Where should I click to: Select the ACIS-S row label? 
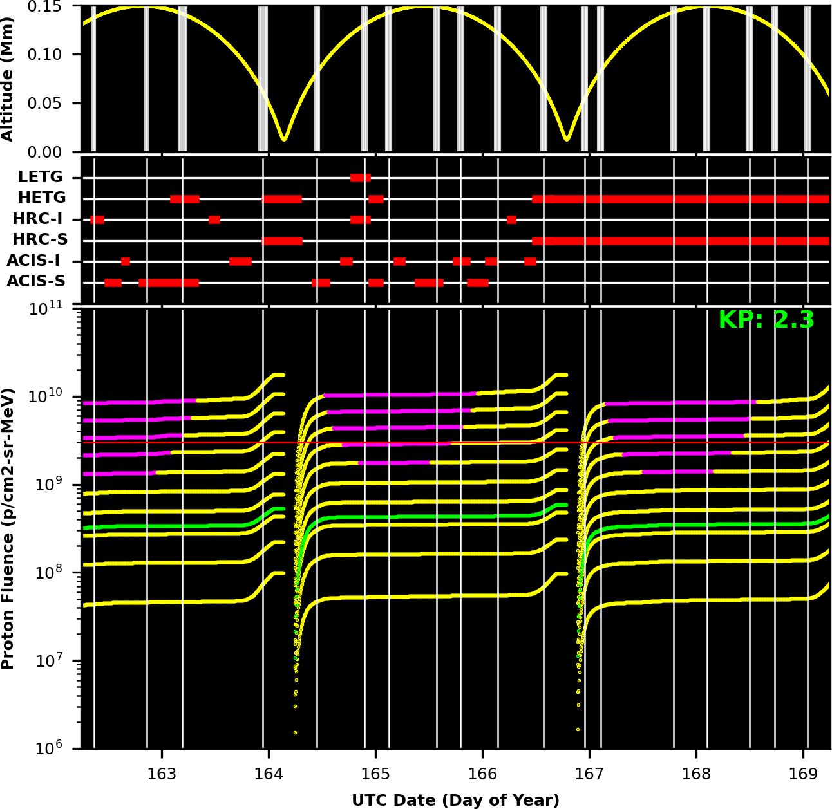point(36,282)
